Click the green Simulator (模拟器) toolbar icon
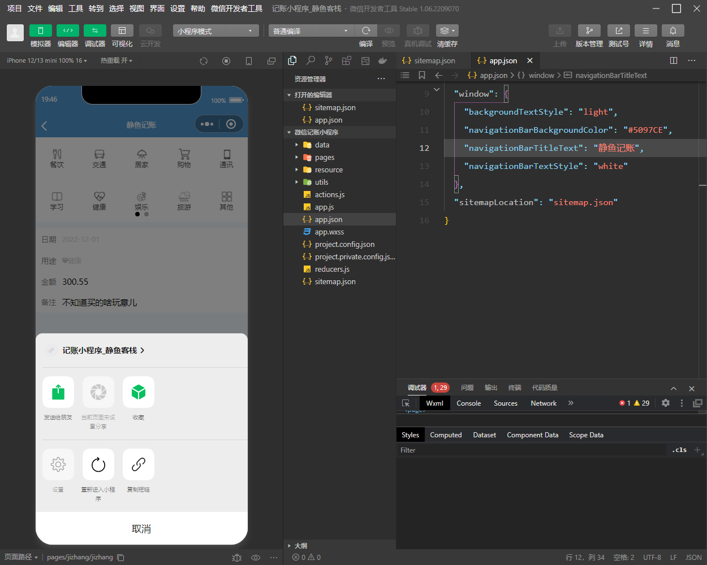 click(40, 31)
